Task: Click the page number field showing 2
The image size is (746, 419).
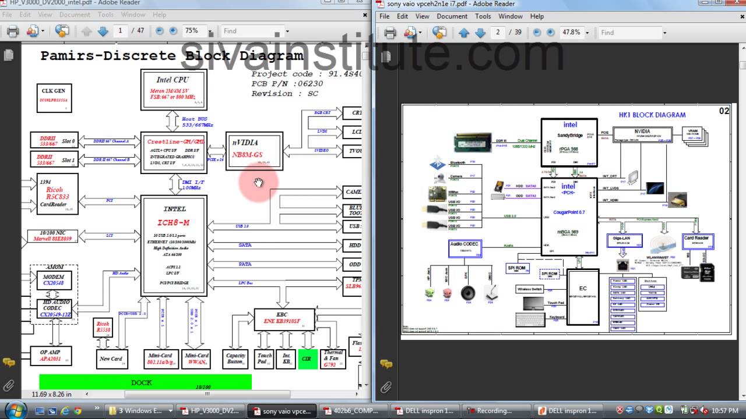Action: coord(498,33)
